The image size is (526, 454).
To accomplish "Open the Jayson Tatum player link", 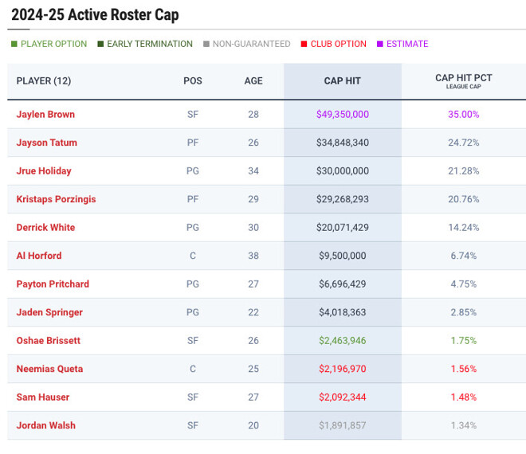I will [x=47, y=143].
